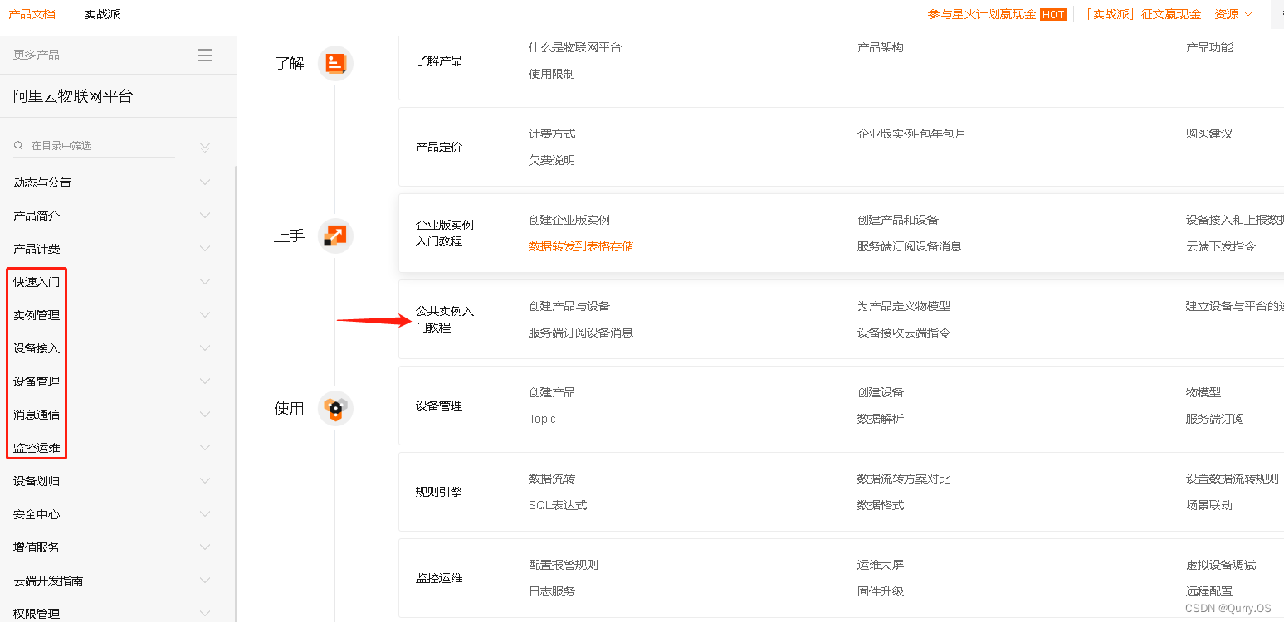Select 权限管理 in the sidebar
This screenshot has height=622, width=1284.
tap(37, 614)
